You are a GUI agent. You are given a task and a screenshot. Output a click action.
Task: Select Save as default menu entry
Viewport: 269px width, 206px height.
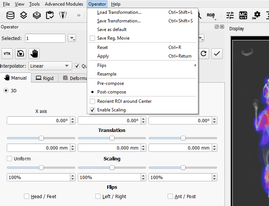pos(112,30)
